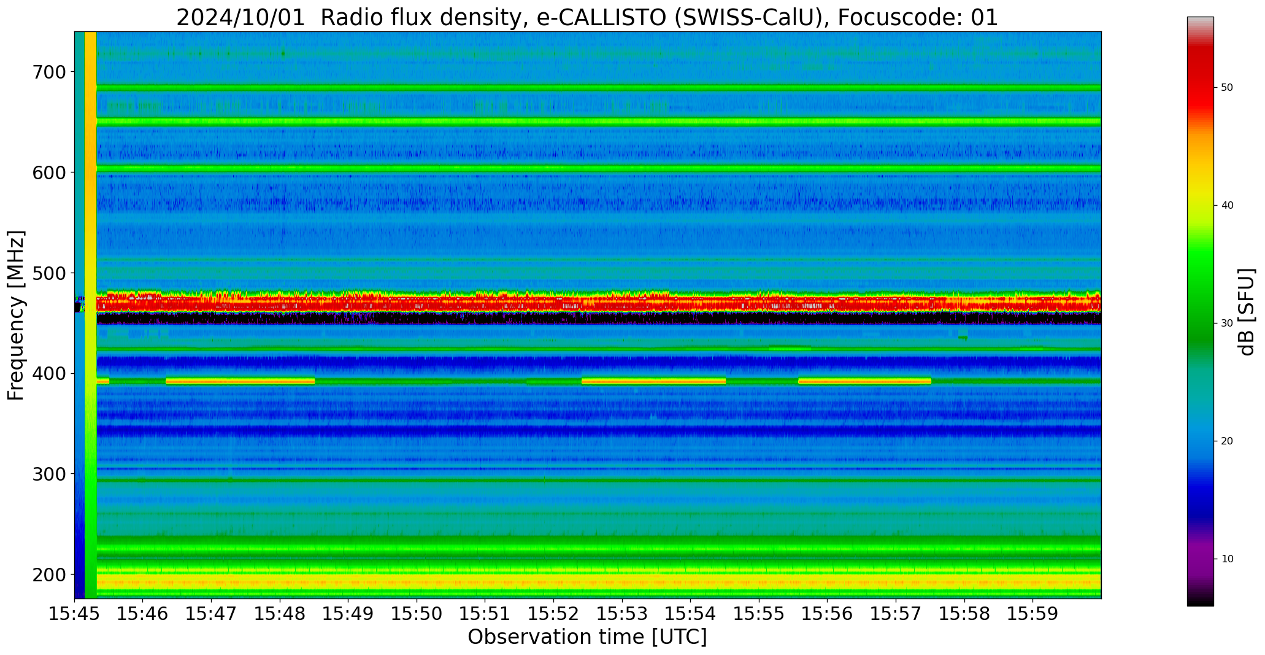Click the plot title showing e-CALLISTO (SWISS-CalU)
1265x655 pixels.
coord(587,17)
